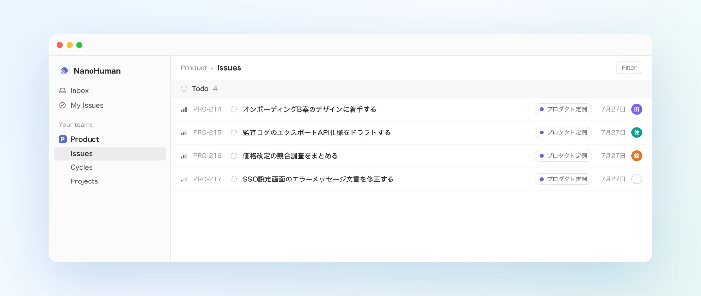Click the issue ID PRO-215
The image size is (701, 296).
[x=207, y=132]
